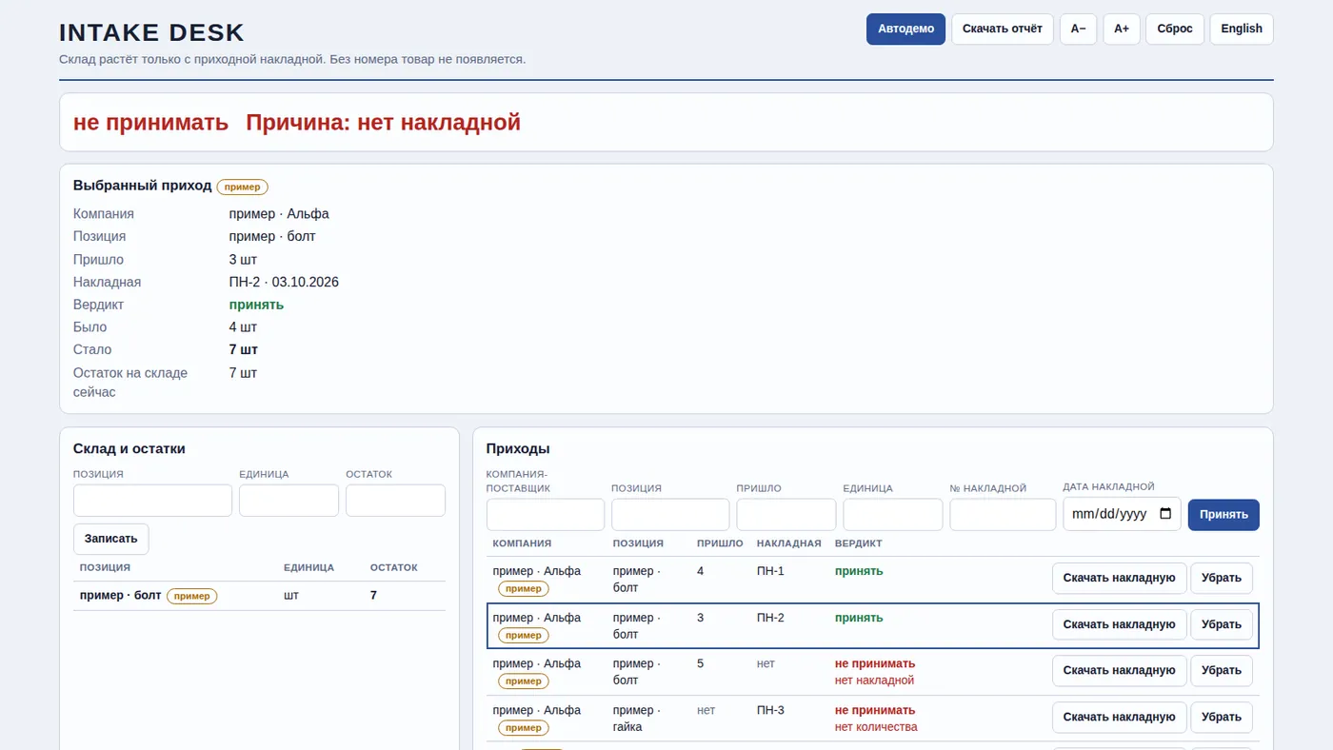Click the 'пример · болт' stock row name

(120, 595)
